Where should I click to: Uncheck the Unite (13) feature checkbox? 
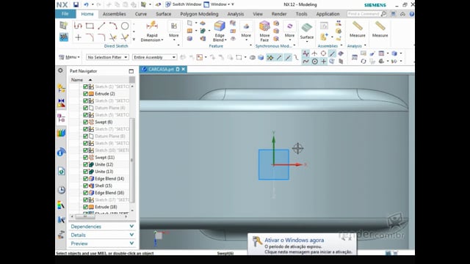coord(85,172)
